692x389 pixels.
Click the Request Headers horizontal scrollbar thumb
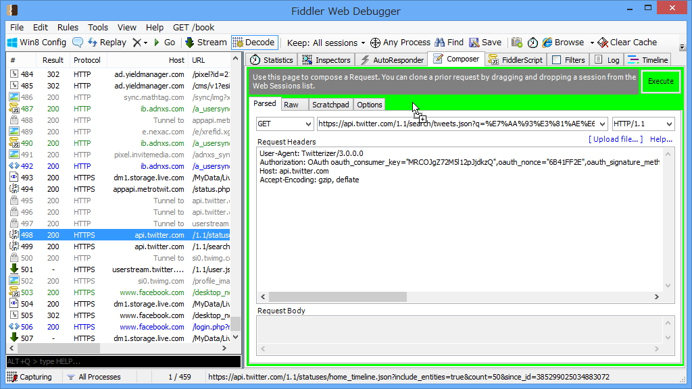(x=338, y=297)
